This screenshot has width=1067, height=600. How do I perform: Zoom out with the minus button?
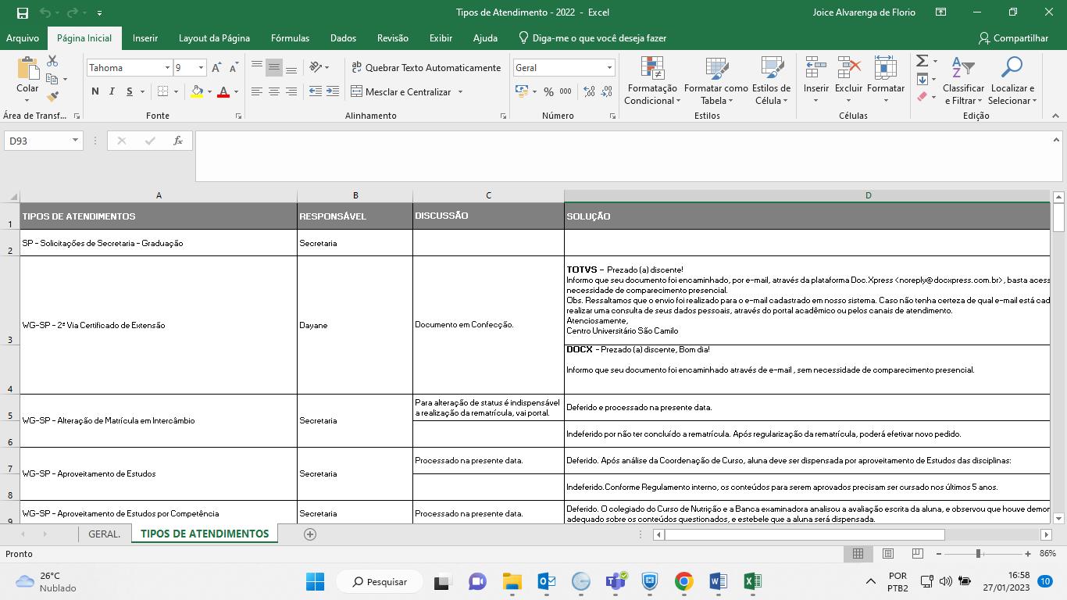(939, 554)
